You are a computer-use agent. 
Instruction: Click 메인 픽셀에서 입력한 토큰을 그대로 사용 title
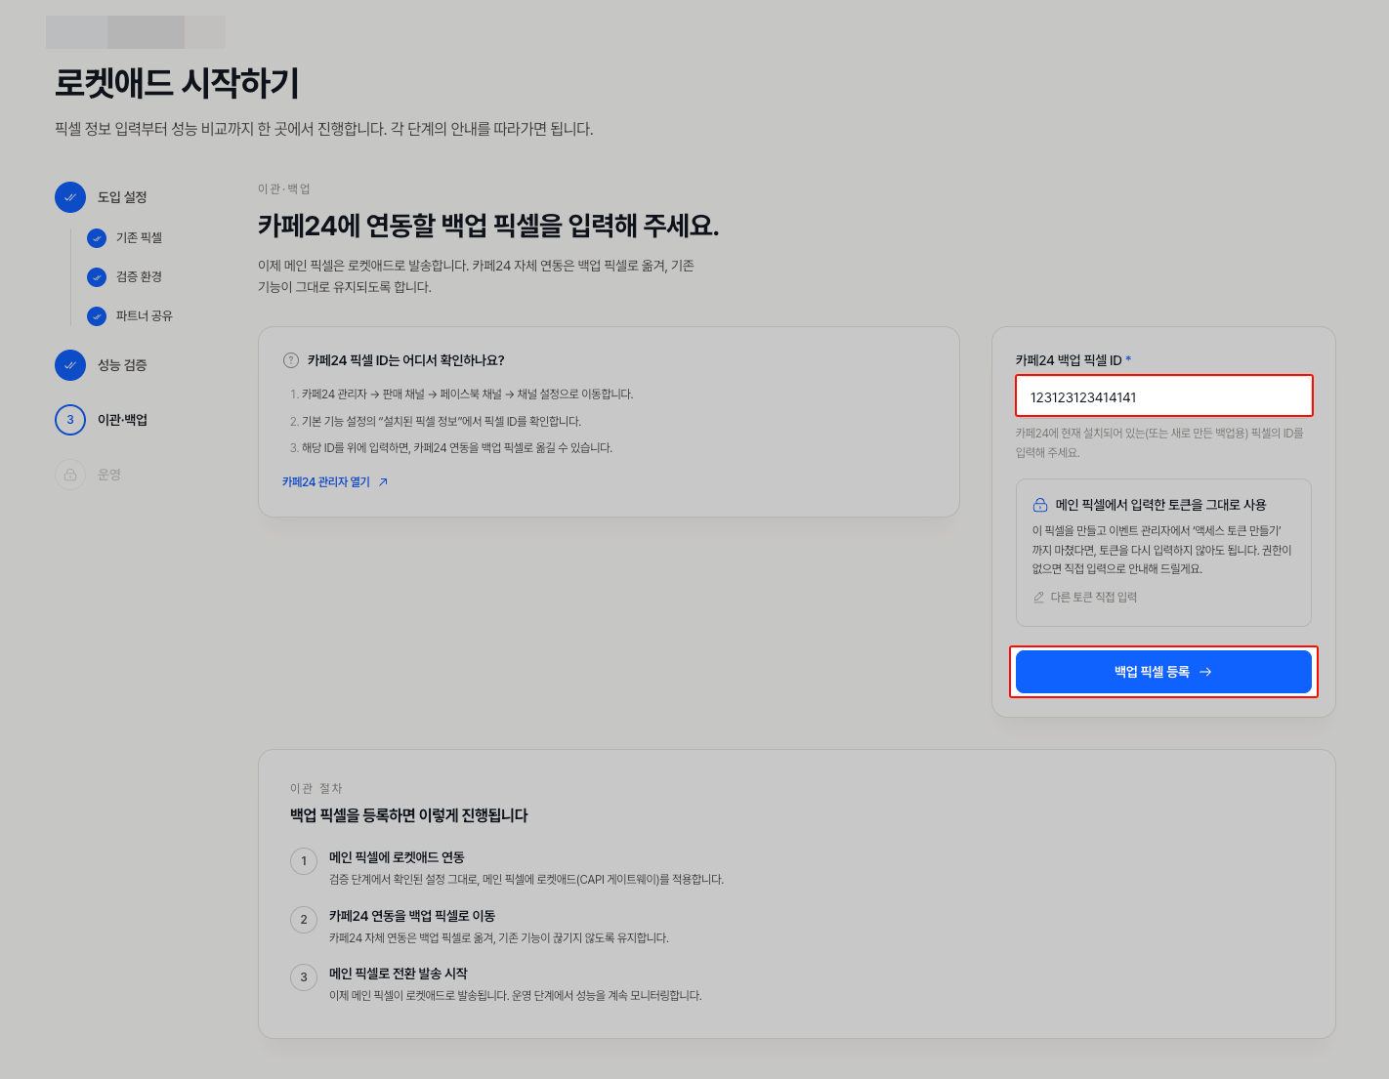tap(1160, 505)
